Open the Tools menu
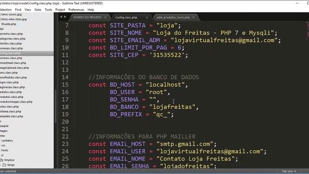Screen dimensions: 309x174 tap(48, 10)
